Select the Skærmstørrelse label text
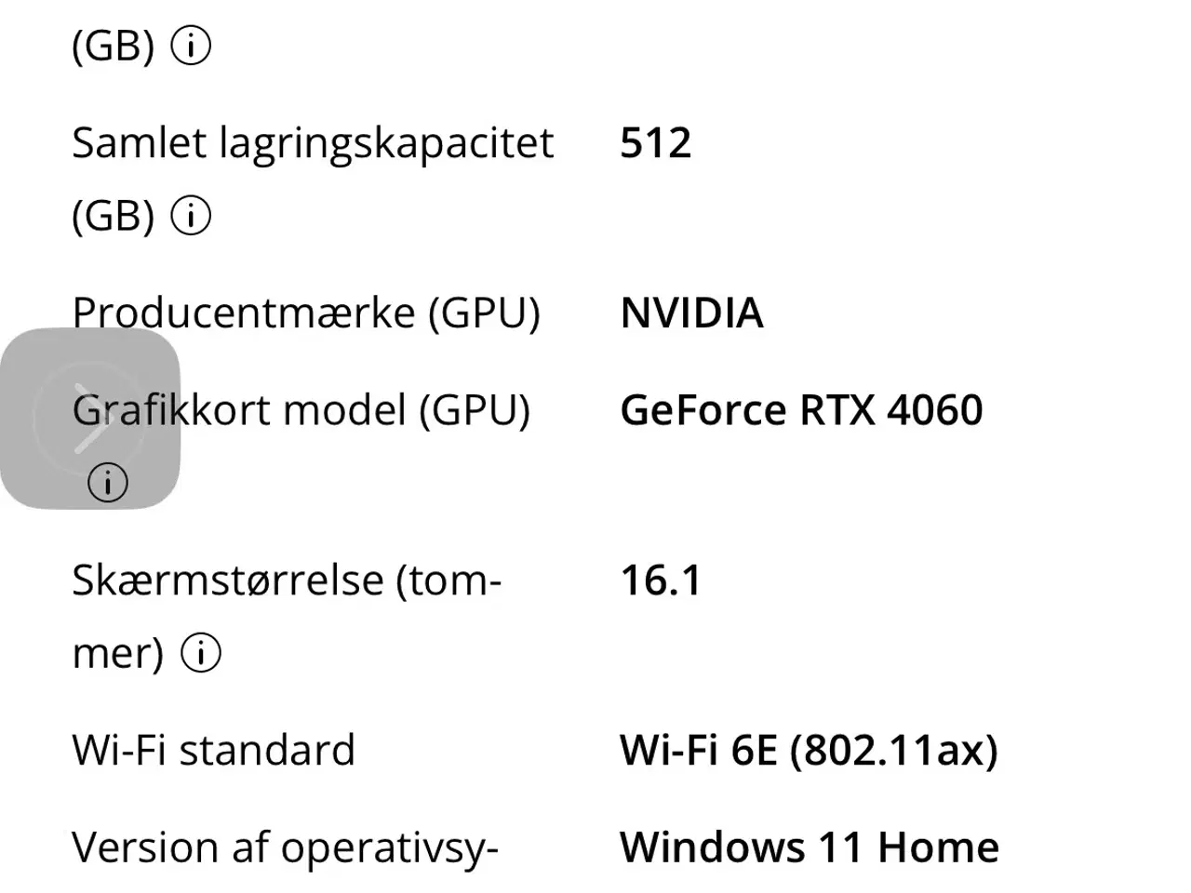Screen dimensions: 1191x893 pos(287,580)
